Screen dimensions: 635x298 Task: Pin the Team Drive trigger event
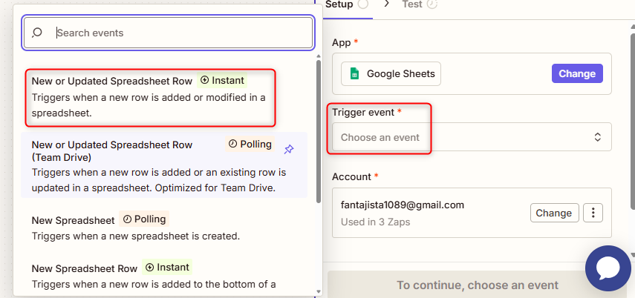click(x=289, y=149)
